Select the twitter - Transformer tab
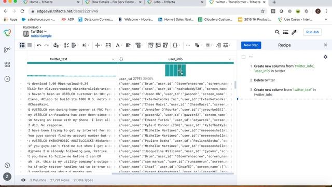This screenshot has height=187, width=332. click(x=238, y=2)
